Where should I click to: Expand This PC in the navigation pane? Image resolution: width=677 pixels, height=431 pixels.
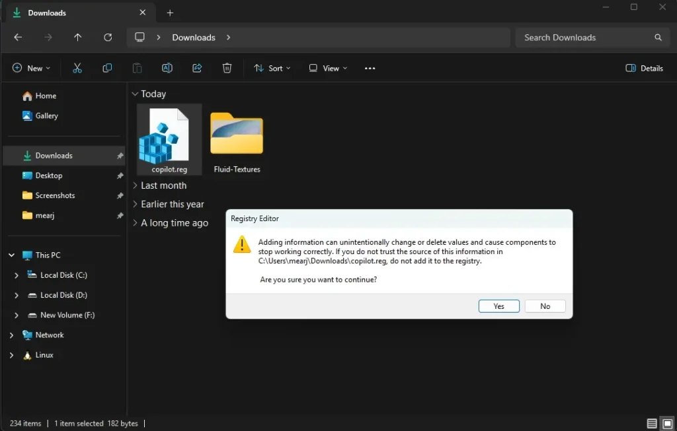(11, 255)
